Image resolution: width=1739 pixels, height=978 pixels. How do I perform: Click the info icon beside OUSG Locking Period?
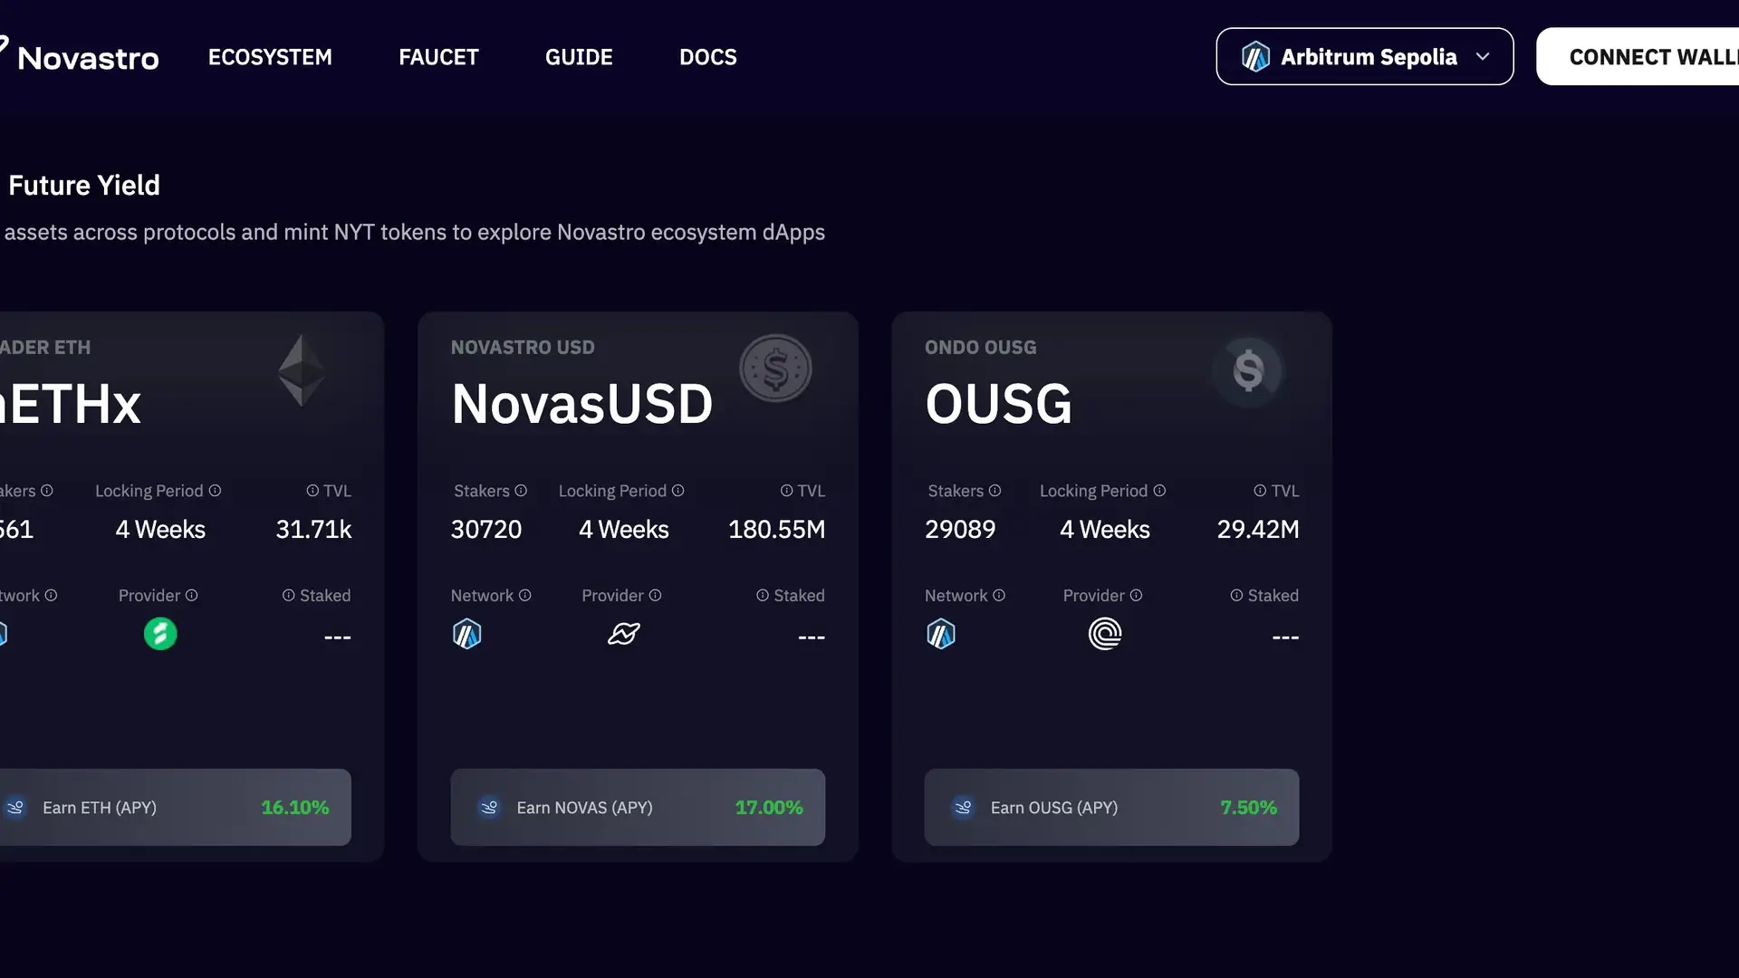(x=1159, y=491)
